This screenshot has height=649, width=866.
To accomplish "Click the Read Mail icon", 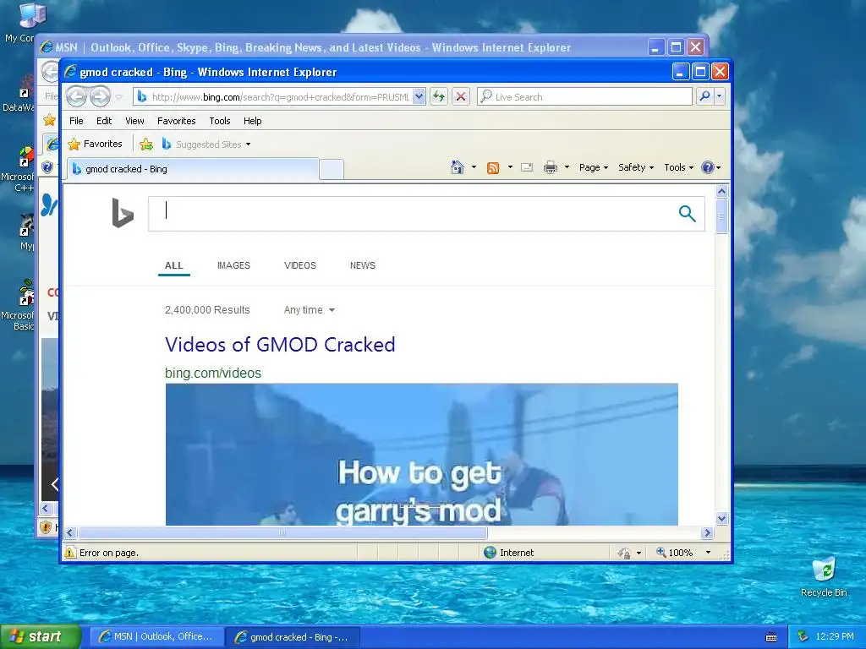I will 527,167.
